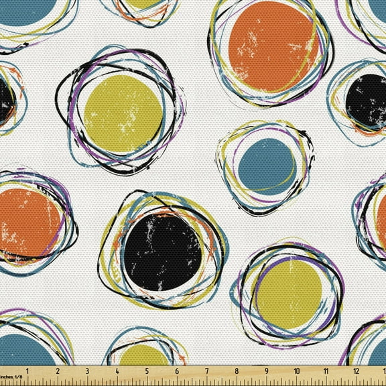The image size is (386, 386).
Task: Click the number 4 on the ruler
Action: point(117,371)
